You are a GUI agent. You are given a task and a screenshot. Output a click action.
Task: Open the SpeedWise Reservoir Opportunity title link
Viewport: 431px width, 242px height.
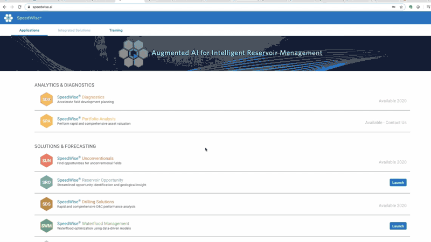[90, 180]
